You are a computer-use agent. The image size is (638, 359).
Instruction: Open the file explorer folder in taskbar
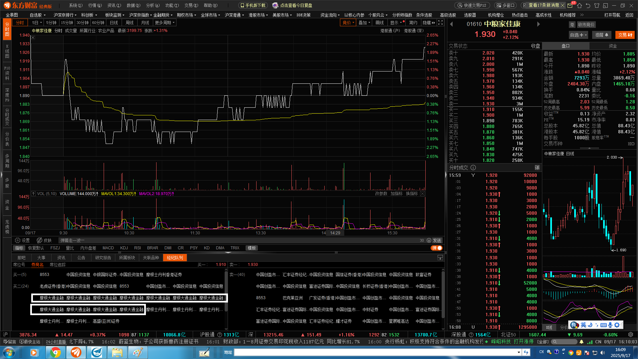click(x=117, y=352)
